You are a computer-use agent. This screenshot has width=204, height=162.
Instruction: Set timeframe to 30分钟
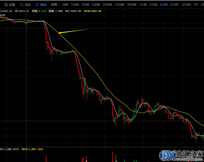[132, 5]
